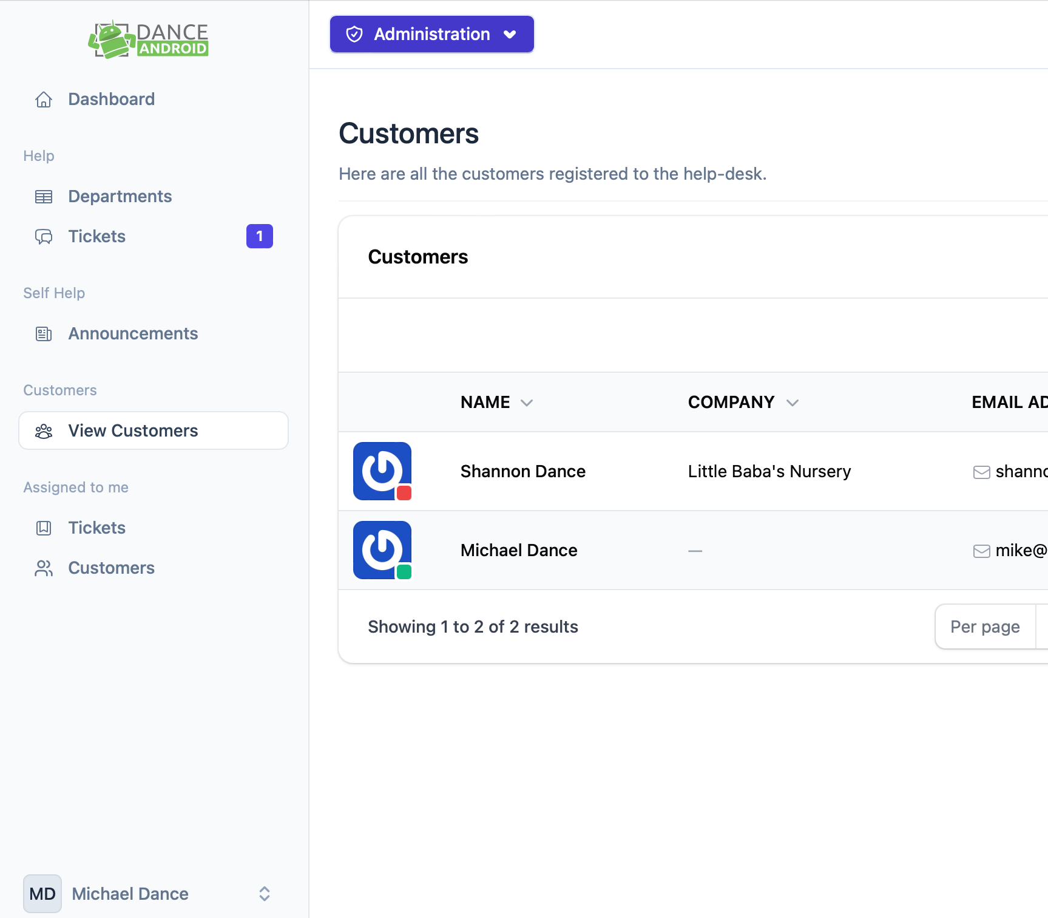The image size is (1048, 918).
Task: Click the assigned Customers people icon
Action: pos(44,568)
